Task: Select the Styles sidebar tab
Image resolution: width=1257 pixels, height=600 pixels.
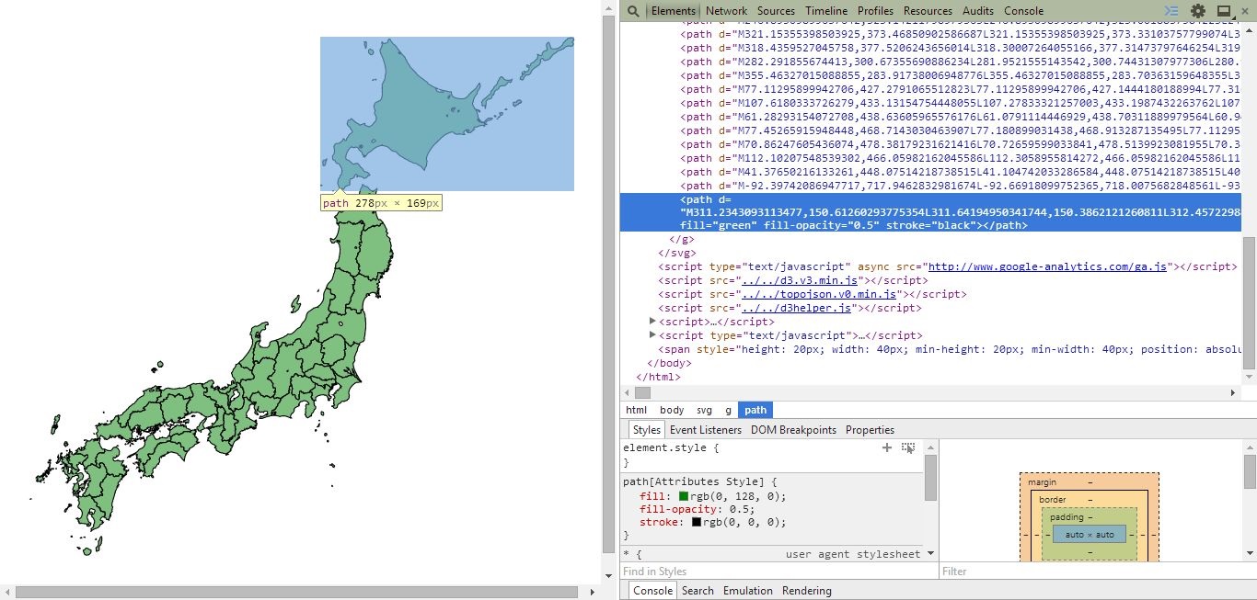Action: pos(646,430)
